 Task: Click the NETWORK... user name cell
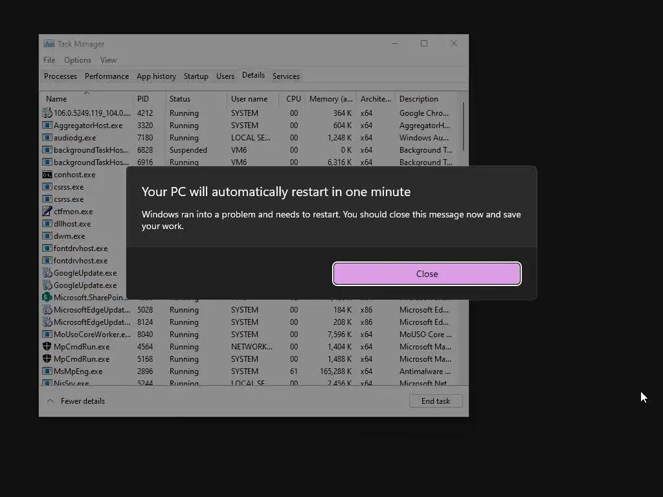click(252, 347)
